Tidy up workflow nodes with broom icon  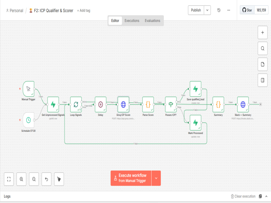pyautogui.click(x=59, y=179)
